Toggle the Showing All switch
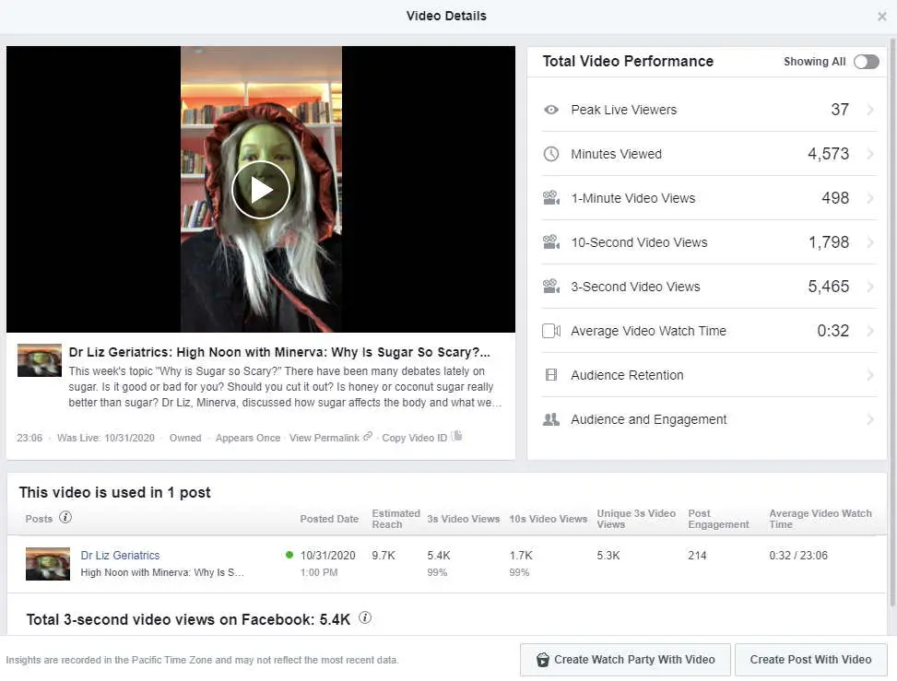The width and height of the screenshot is (897, 681). click(866, 62)
